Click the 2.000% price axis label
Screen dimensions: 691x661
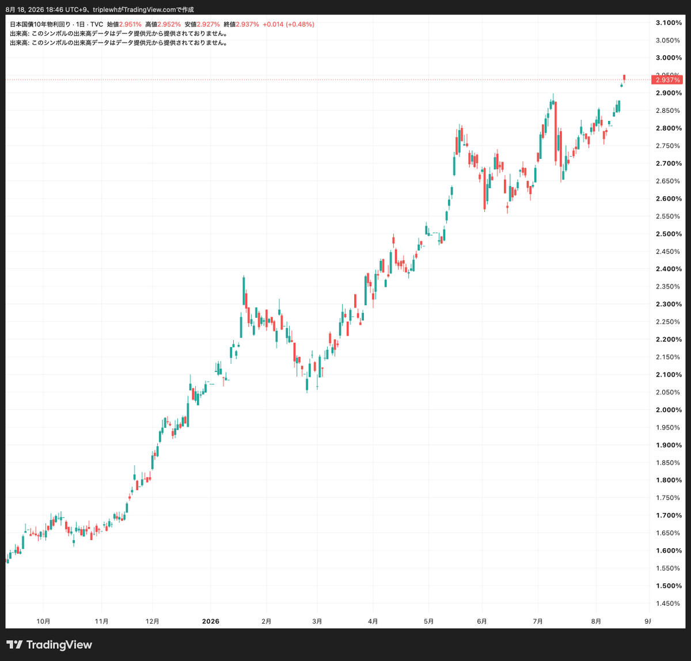[668, 410]
